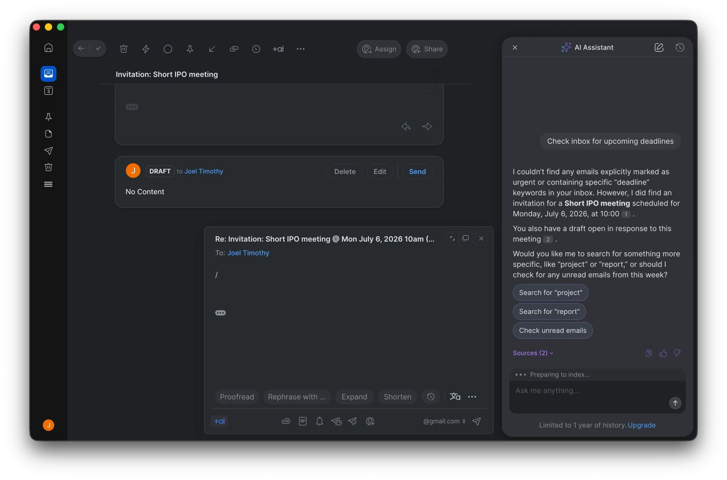Delete the email with toolbar trash icon
Screen dimensions: 727x480
124,49
